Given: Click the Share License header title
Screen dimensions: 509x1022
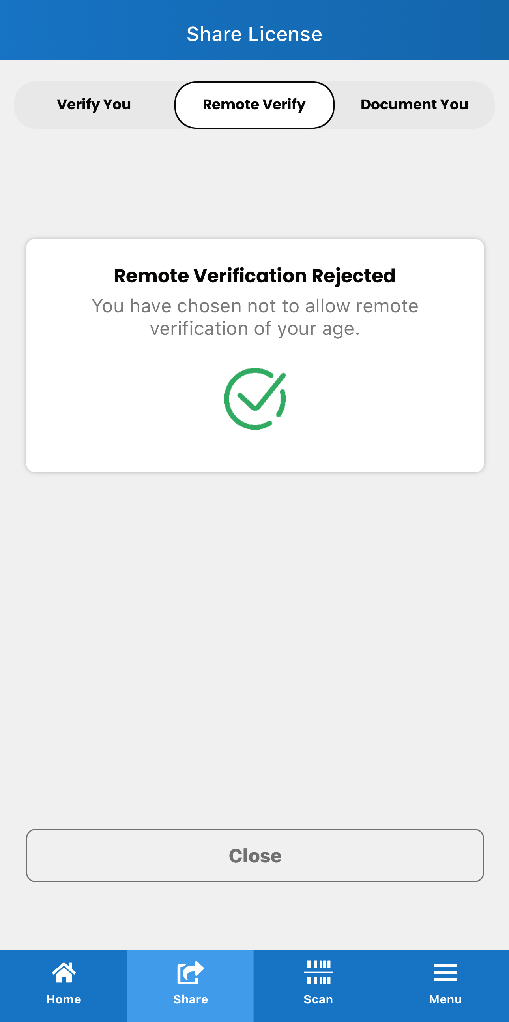Looking at the screenshot, I should click(254, 34).
